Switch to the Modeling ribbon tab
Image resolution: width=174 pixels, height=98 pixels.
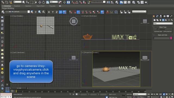click(7, 6)
